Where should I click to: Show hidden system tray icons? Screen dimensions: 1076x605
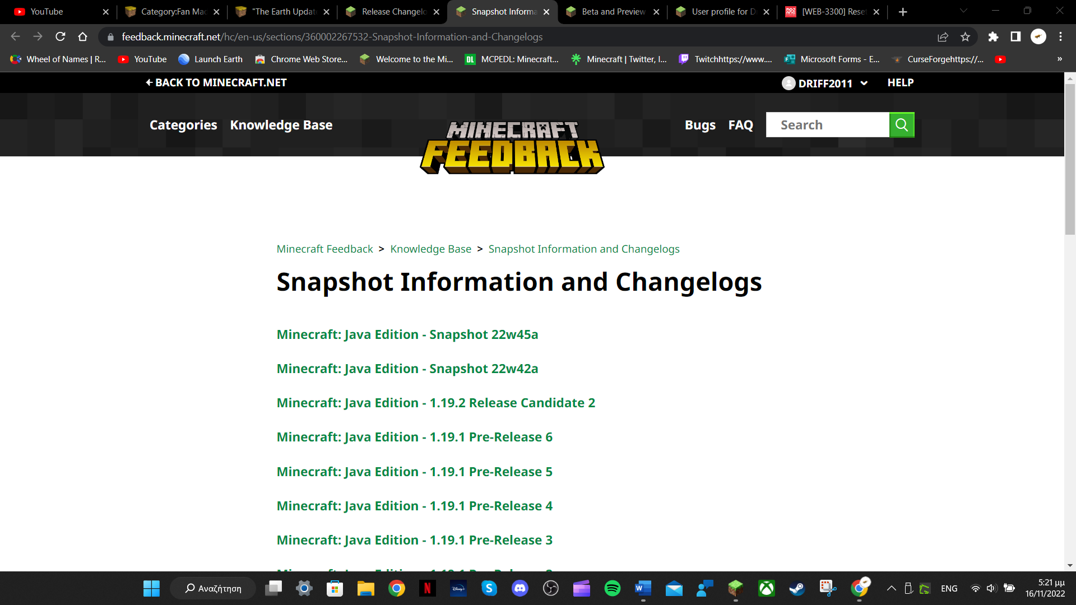[891, 588]
